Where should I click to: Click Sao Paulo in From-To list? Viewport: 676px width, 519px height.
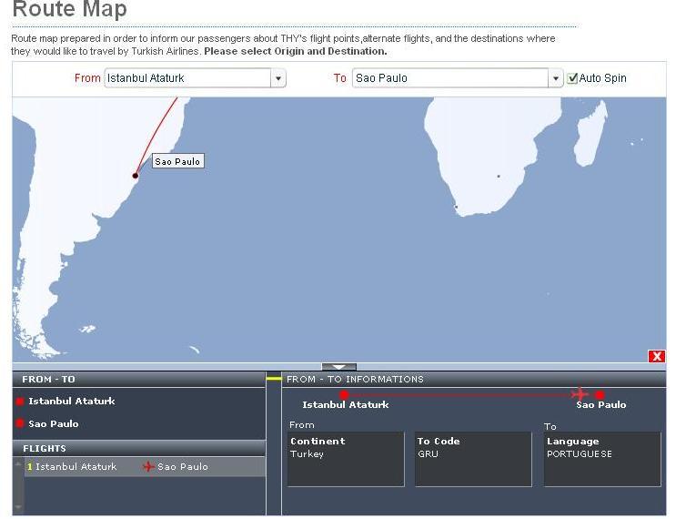(x=54, y=423)
